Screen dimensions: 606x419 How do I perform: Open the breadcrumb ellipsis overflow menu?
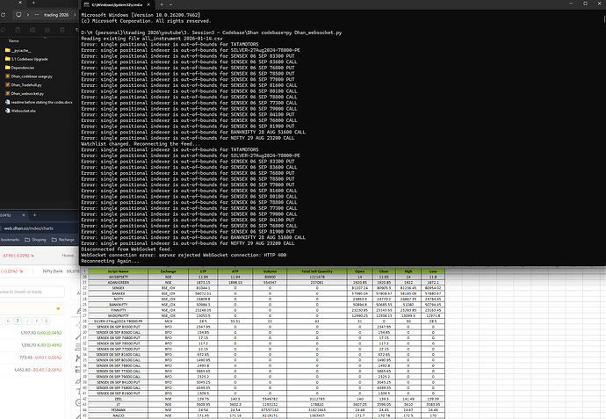37,15
